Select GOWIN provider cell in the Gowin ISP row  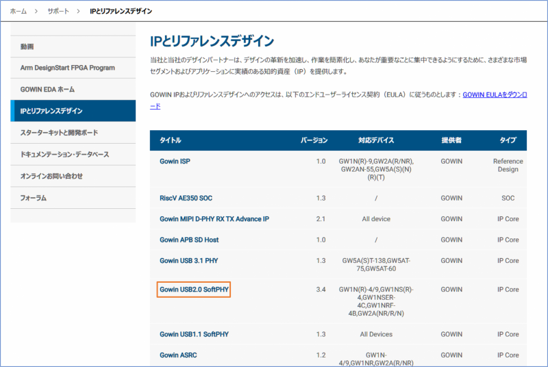pos(451,162)
